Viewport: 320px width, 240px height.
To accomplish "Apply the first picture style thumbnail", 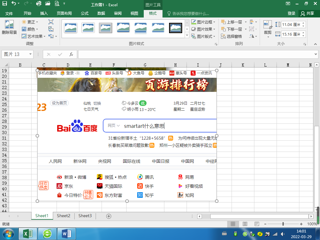I will click(70, 28).
